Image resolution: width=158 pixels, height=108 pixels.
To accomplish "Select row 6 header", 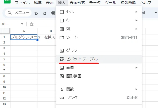I will [5, 65].
